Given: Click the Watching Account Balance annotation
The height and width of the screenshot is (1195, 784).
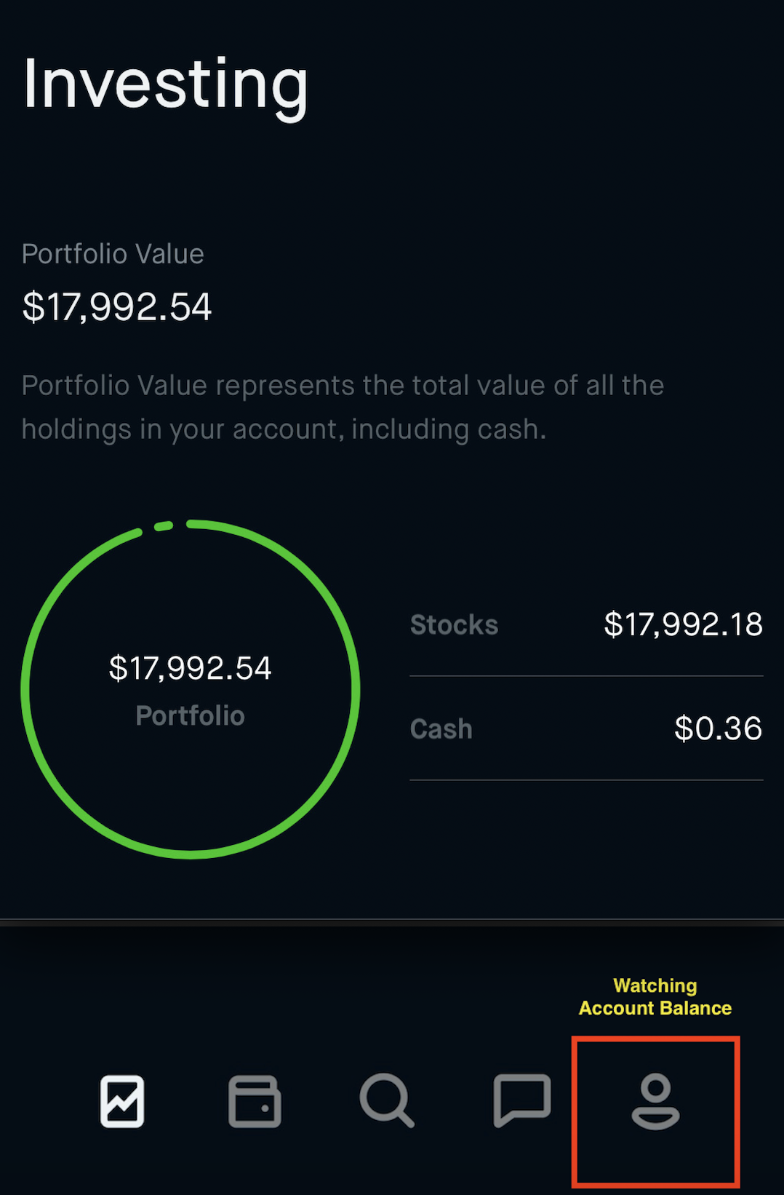Looking at the screenshot, I should pos(655,997).
